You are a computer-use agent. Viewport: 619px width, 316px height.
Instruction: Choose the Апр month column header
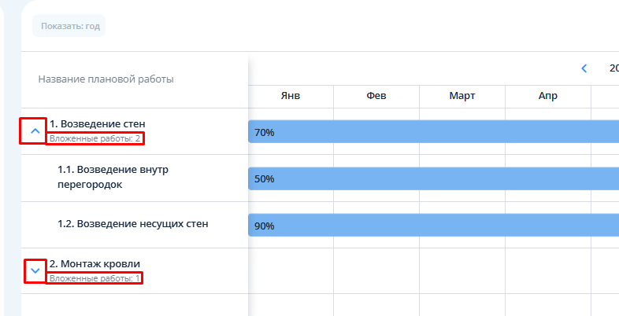548,96
